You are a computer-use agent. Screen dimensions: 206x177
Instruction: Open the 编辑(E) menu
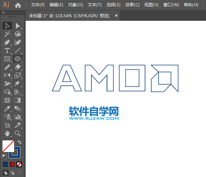tap(56, 5)
